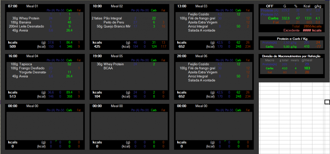The height and width of the screenshot is (154, 330).
Task: Select the Pão Integral item in Meal 02
Action: coord(112,18)
